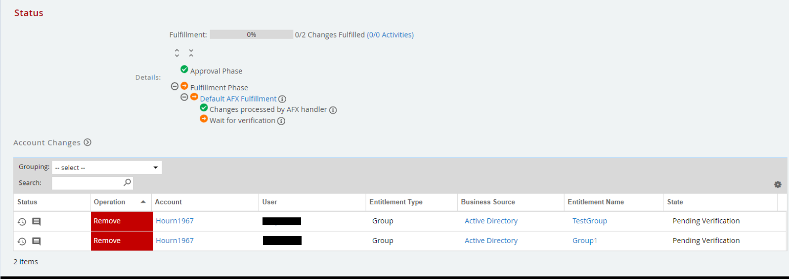Click info icon beside Wait for verification
The width and height of the screenshot is (789, 279).
click(281, 121)
